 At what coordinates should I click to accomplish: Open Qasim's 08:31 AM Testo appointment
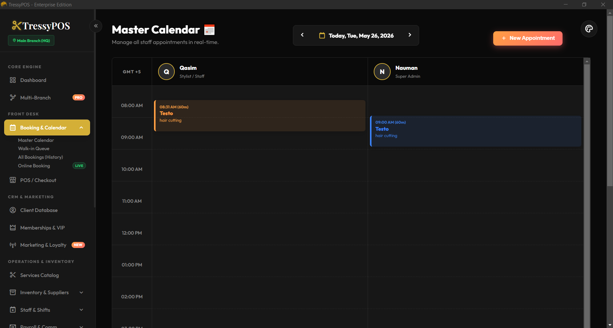pos(259,116)
